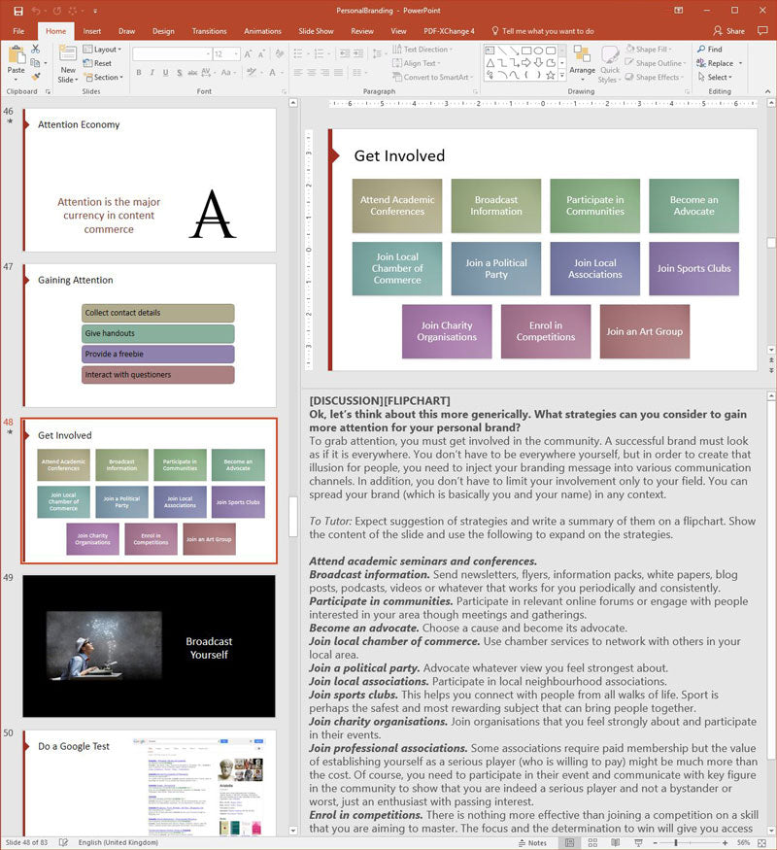
Task: Click the Save icon in title bar
Action: (x=17, y=11)
